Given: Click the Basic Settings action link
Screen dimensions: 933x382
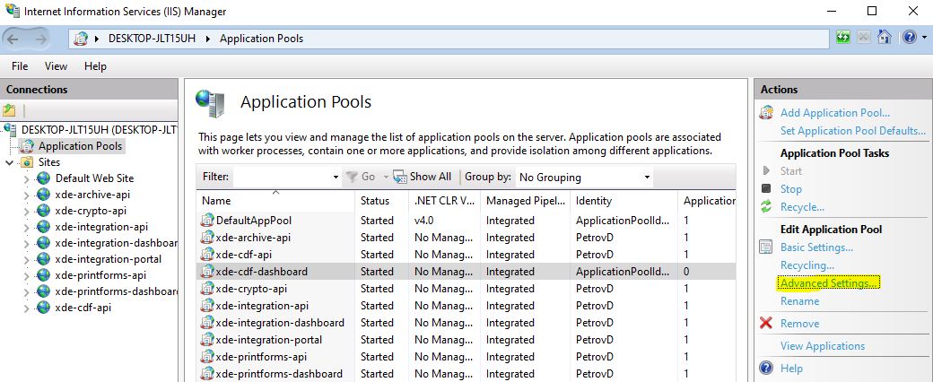Looking at the screenshot, I should [x=817, y=247].
